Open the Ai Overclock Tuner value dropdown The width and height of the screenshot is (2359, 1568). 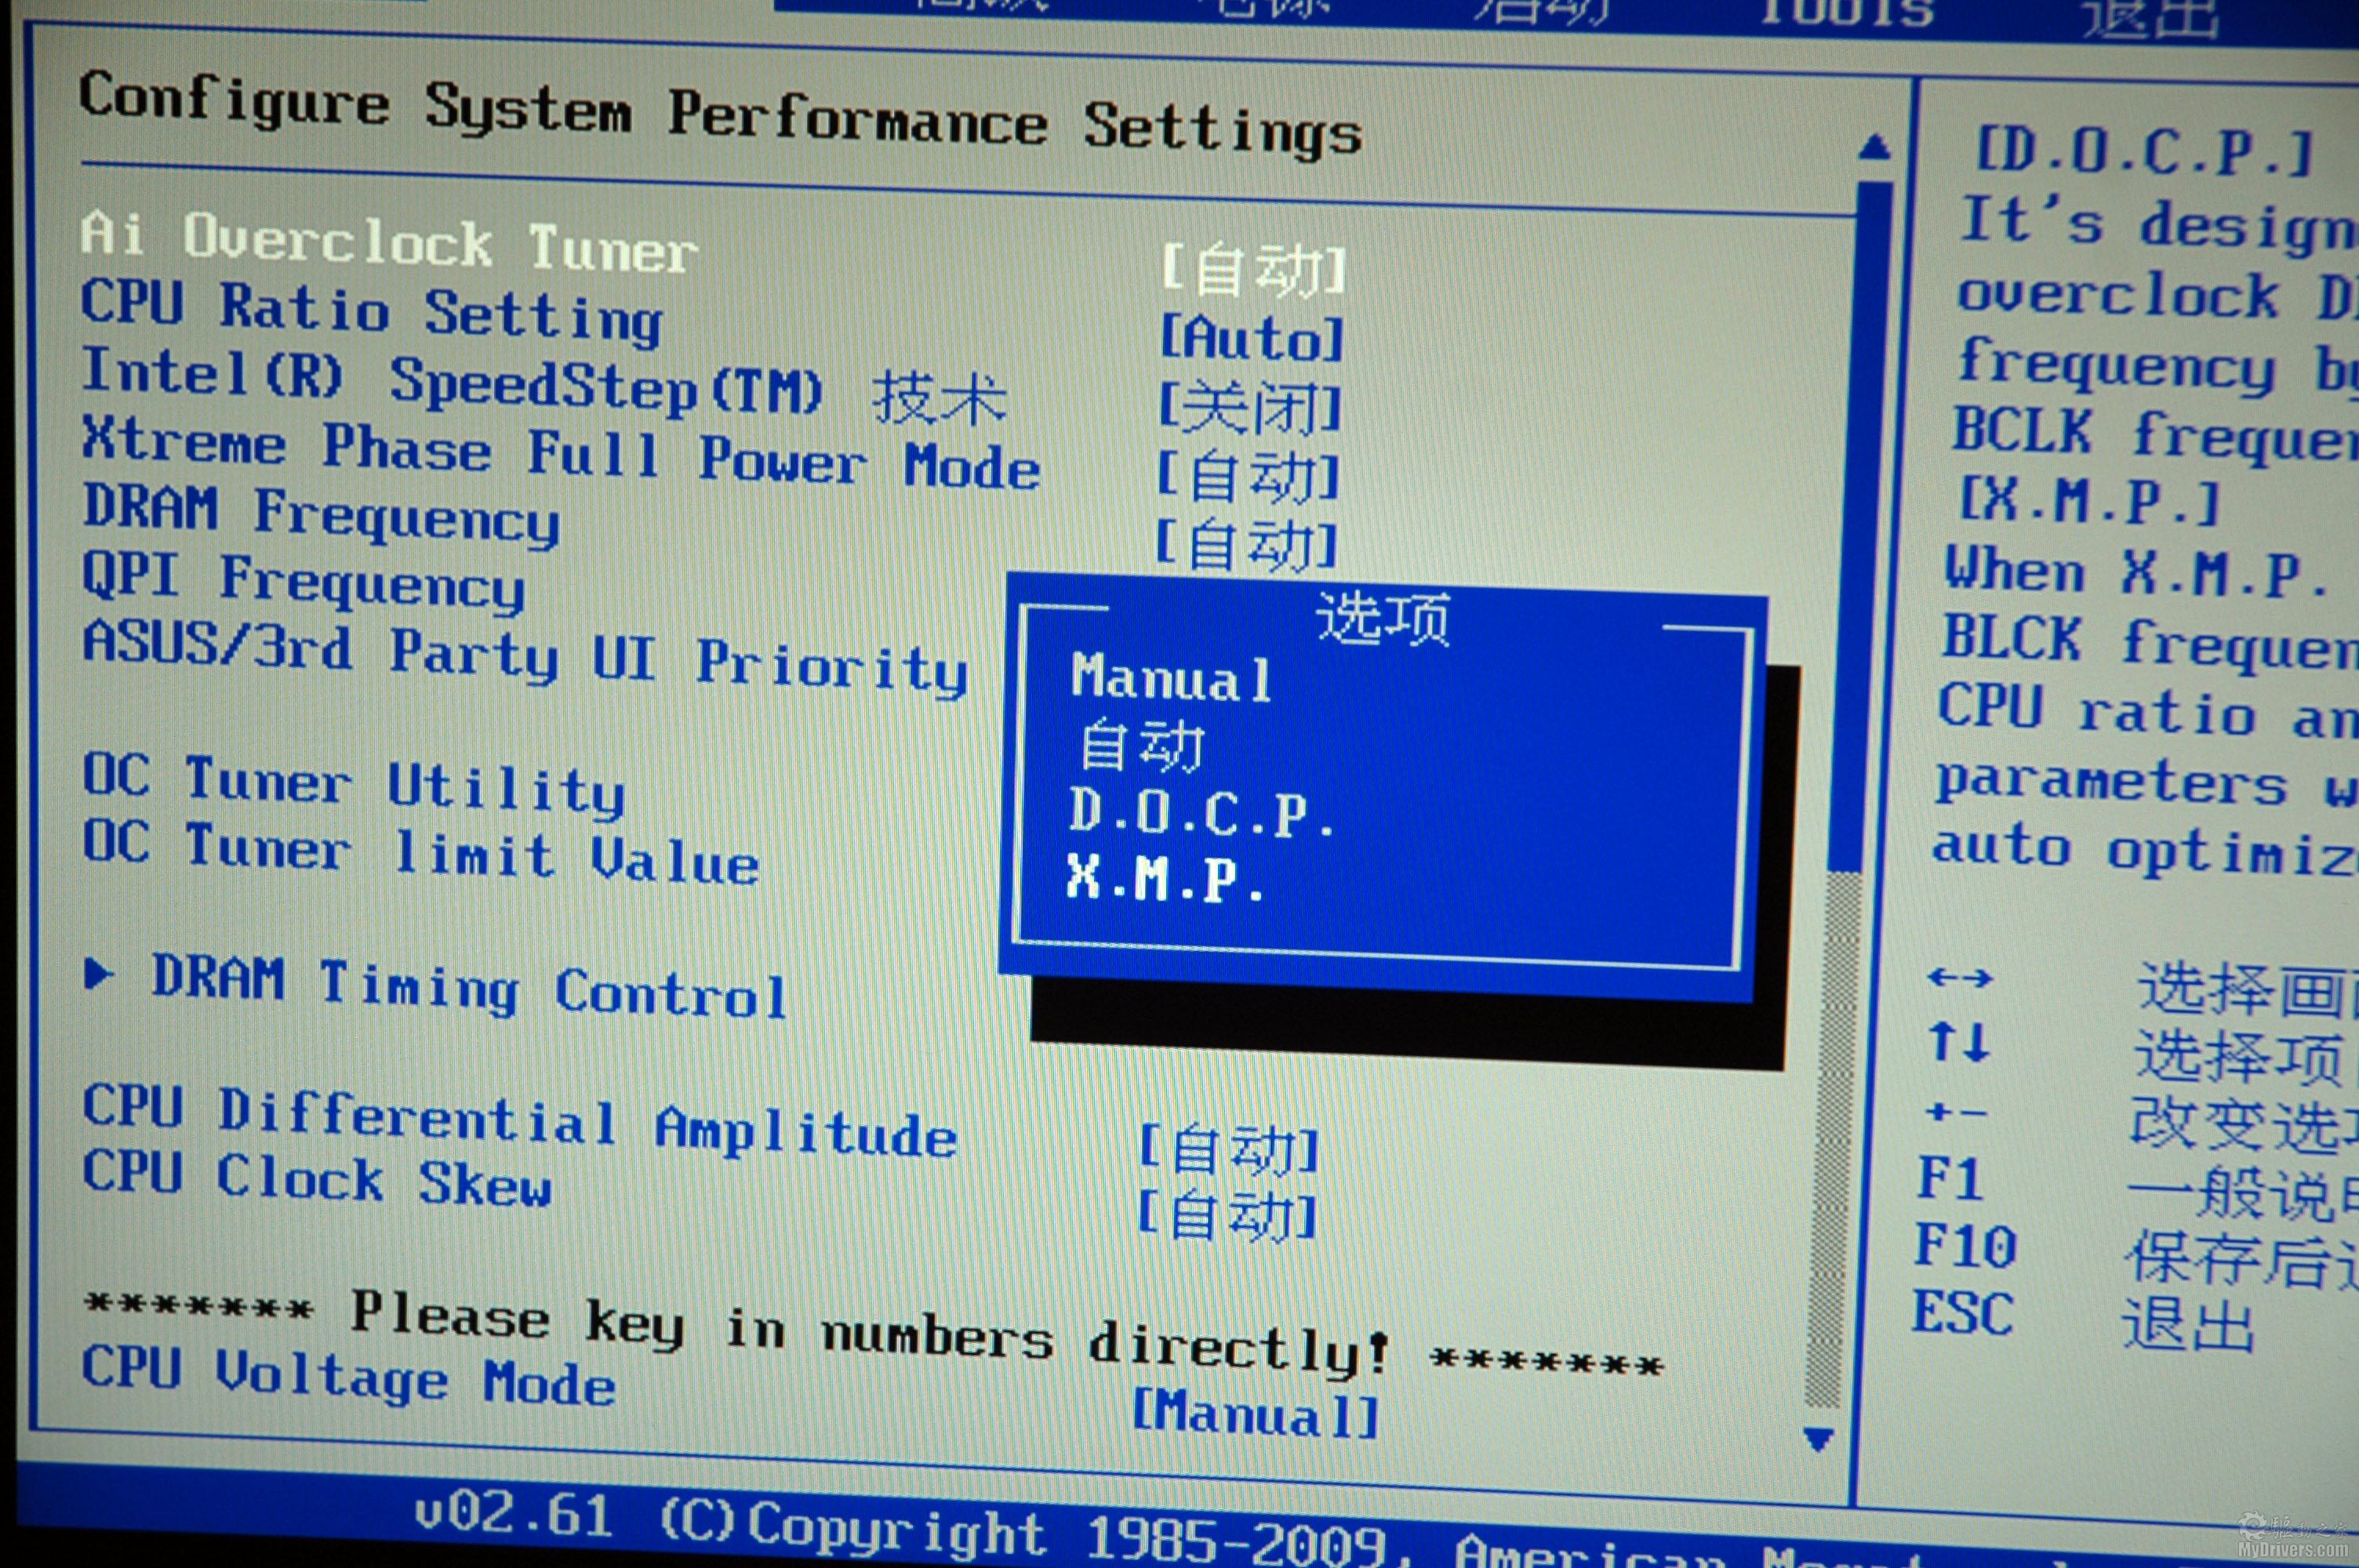click(1254, 270)
